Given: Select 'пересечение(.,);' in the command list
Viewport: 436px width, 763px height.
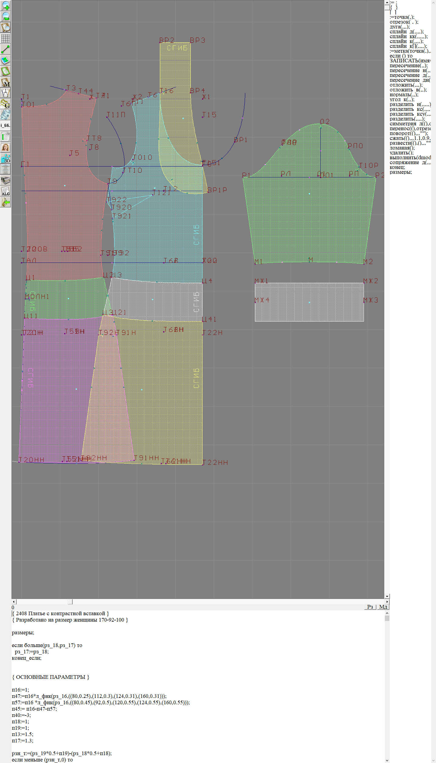Looking at the screenshot, I should pyautogui.click(x=408, y=66).
